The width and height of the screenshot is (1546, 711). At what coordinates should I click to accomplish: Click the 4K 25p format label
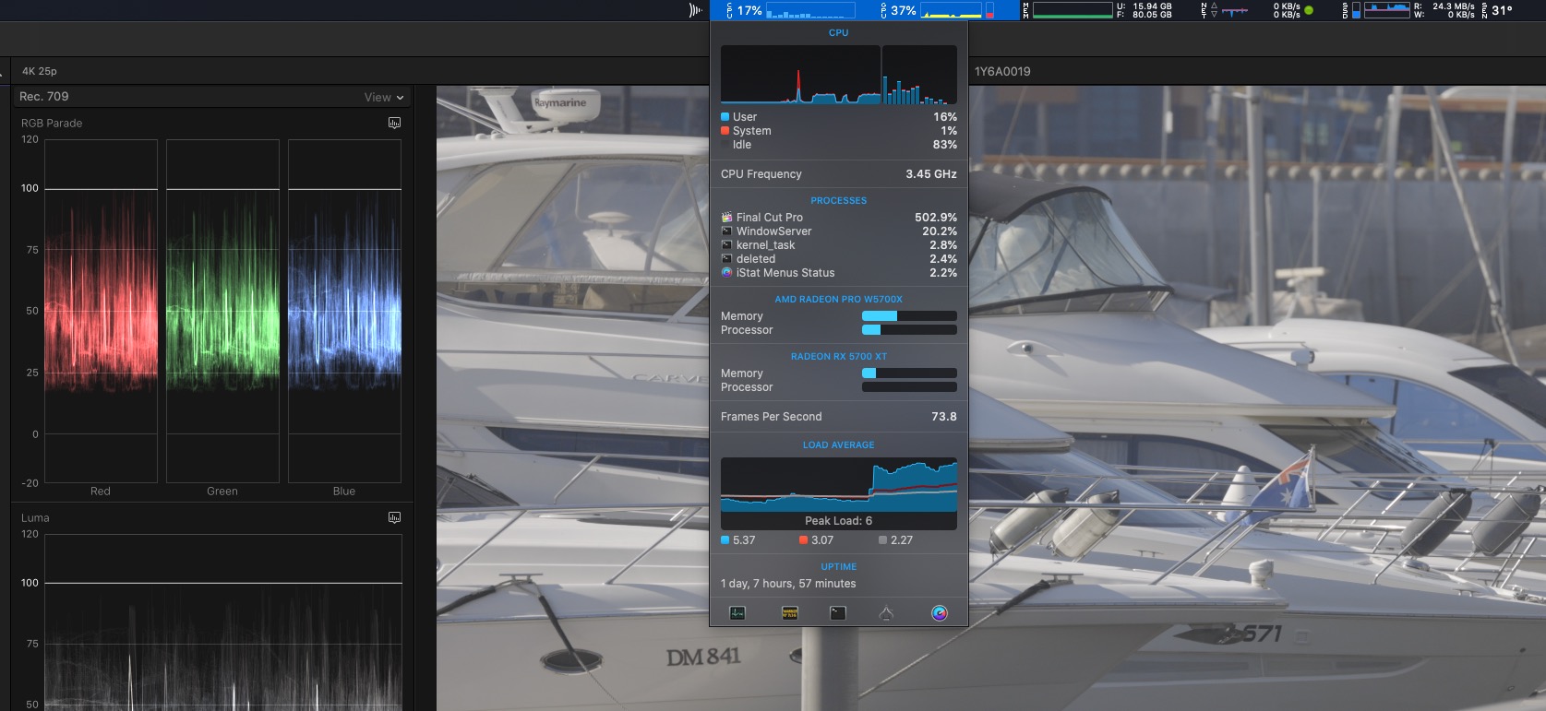click(40, 71)
